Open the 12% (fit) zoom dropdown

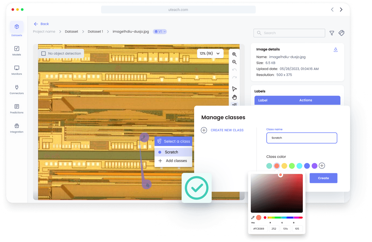[210, 53]
